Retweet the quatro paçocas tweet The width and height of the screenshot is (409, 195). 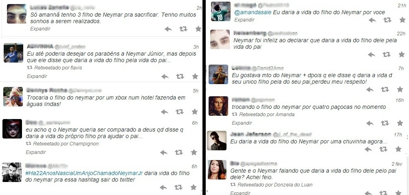(385, 123)
